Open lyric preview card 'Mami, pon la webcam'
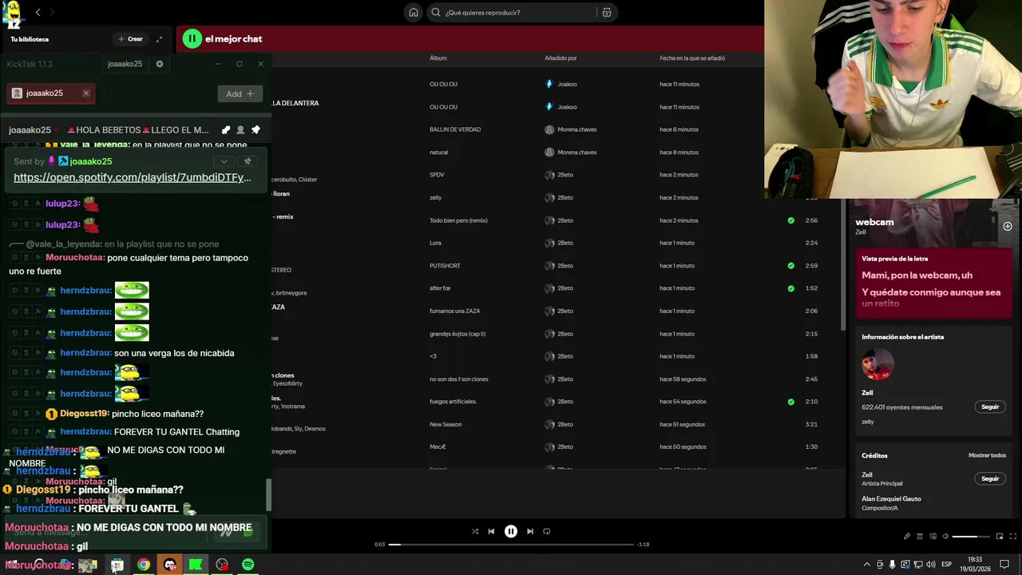 (933, 284)
